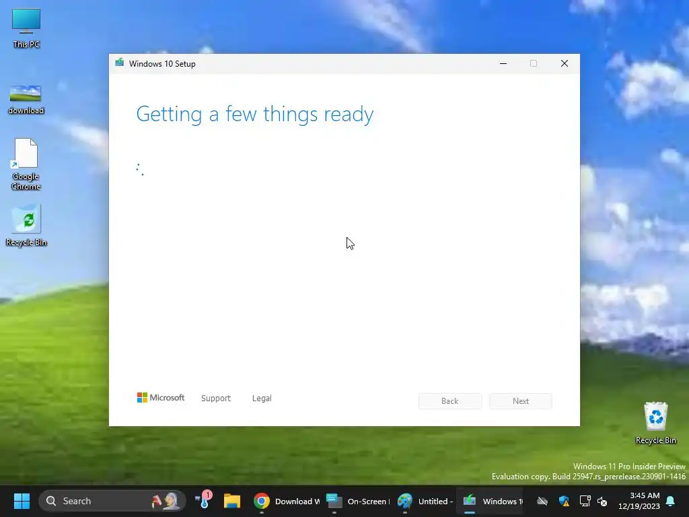Select the blue Recycle Bin at bottom right
Screen dimensions: 689x517
pos(655,423)
